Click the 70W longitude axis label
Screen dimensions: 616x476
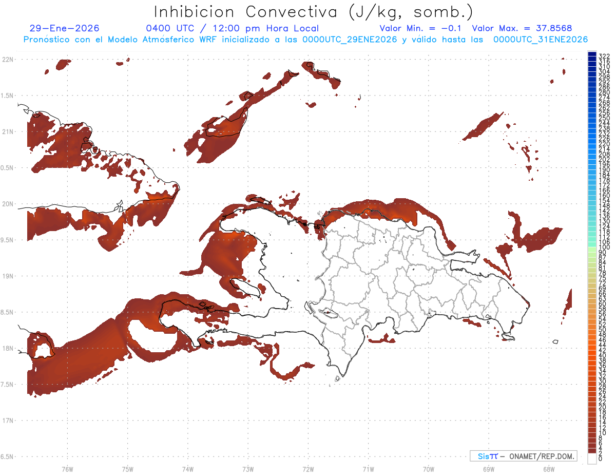(428, 469)
